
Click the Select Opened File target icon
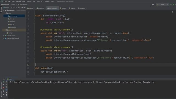[x=13, y=8]
